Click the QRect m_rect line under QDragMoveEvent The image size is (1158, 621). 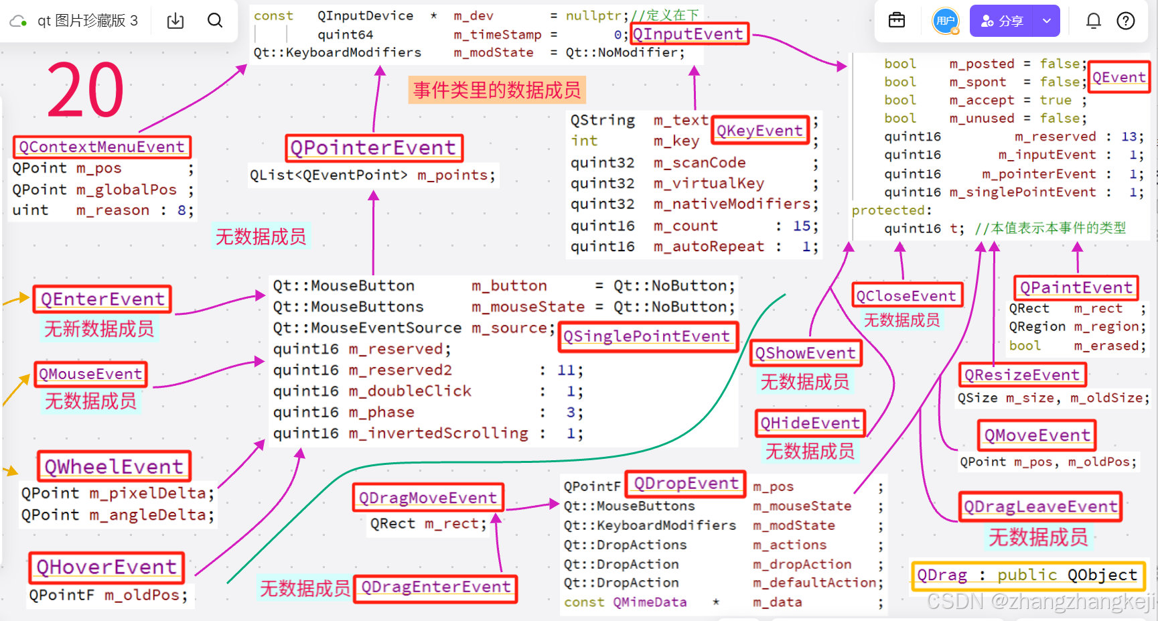(429, 524)
